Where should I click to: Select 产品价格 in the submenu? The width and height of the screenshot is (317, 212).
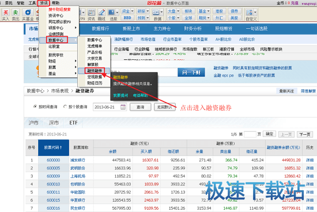[x=95, y=52]
